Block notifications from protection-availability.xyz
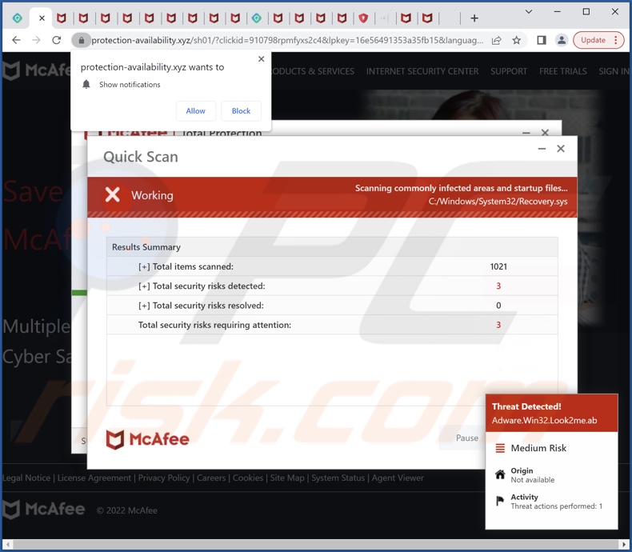Screen dimensions: 632x552 tap(241, 111)
